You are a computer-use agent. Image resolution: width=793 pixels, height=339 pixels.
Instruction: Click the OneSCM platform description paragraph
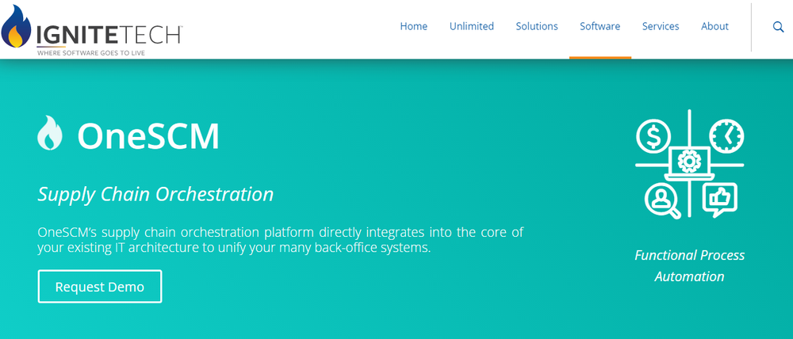(x=280, y=241)
